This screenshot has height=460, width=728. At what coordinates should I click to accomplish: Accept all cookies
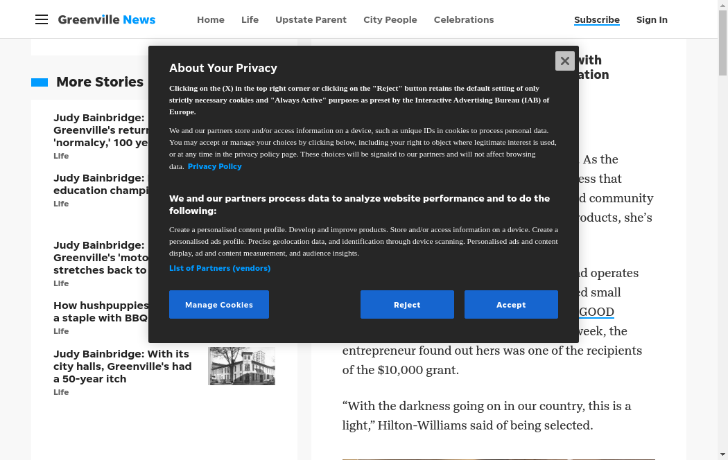click(x=511, y=305)
